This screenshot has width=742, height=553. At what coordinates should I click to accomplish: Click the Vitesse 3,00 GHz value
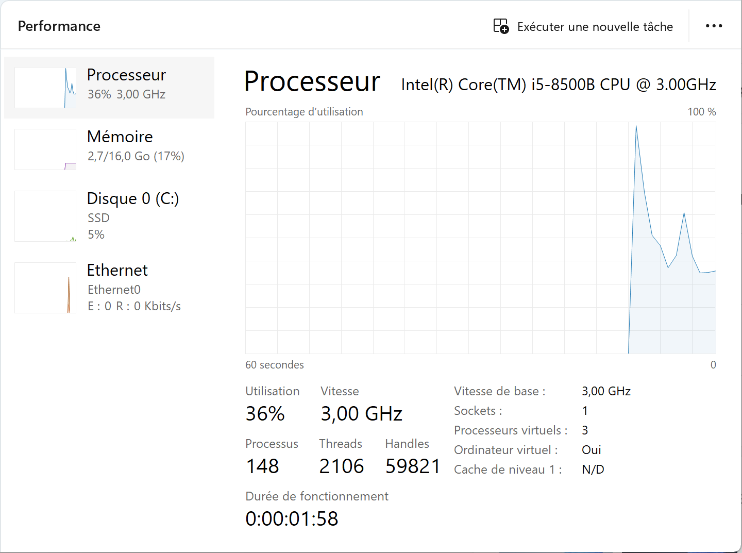click(x=361, y=414)
